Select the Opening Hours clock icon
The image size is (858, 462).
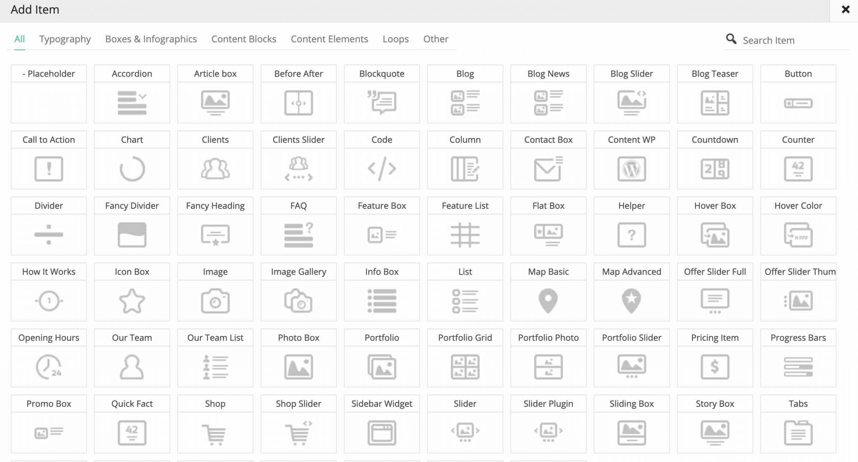(x=49, y=367)
